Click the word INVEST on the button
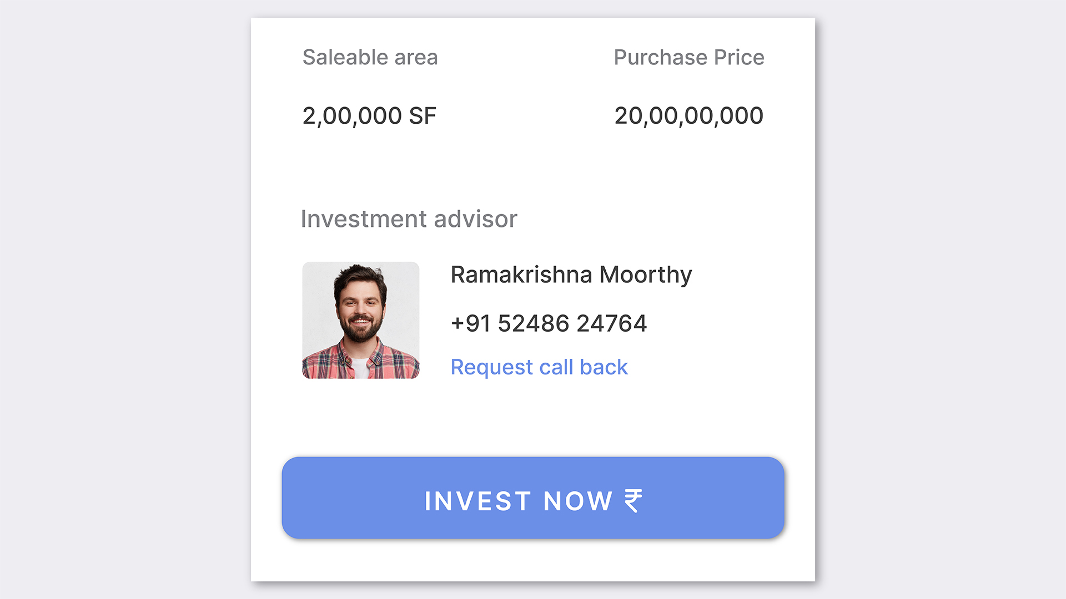Screen dimensions: 1066x599 [477, 501]
